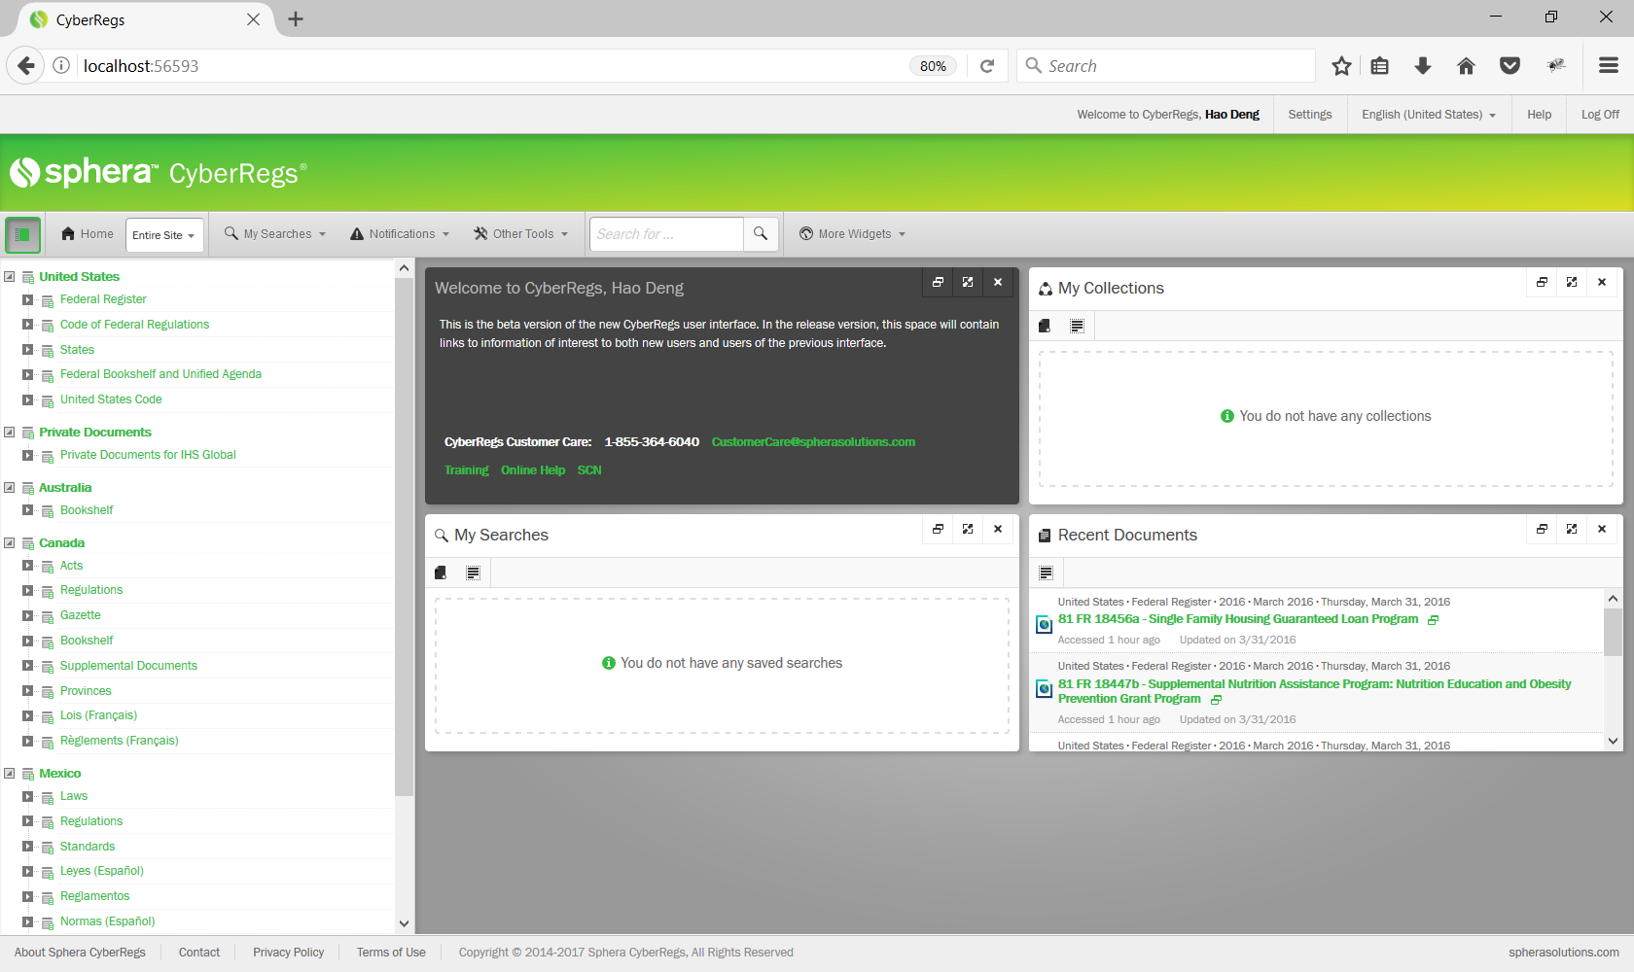Viewport: 1634px width, 972px height.
Task: Collapse the United States tree node
Action: (x=10, y=277)
